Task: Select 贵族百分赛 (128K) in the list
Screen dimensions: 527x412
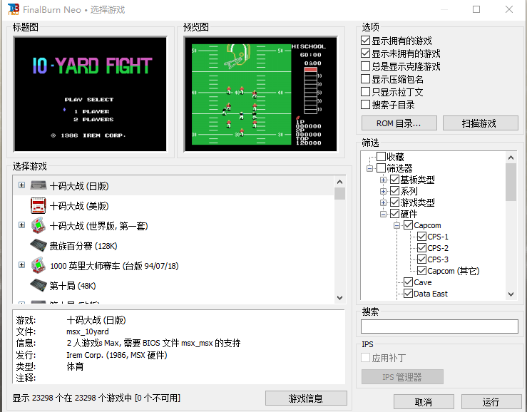Action: tap(83, 246)
